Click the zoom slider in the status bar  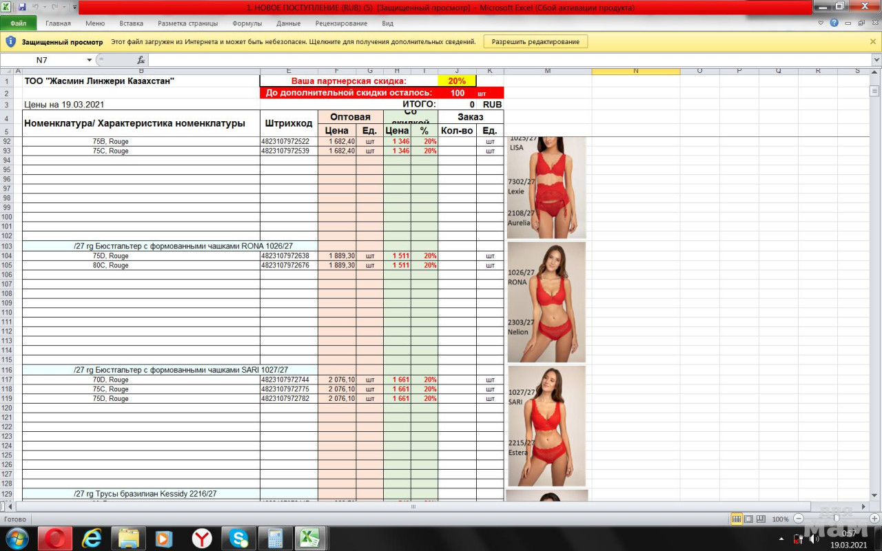click(836, 519)
